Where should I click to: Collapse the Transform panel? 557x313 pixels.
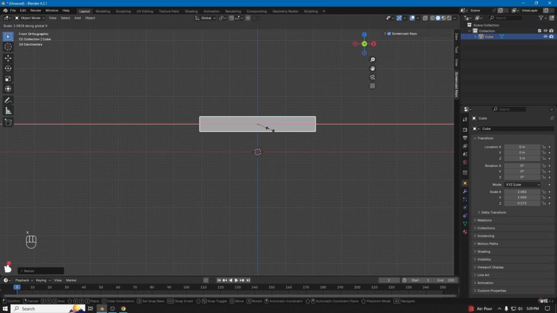click(x=485, y=138)
